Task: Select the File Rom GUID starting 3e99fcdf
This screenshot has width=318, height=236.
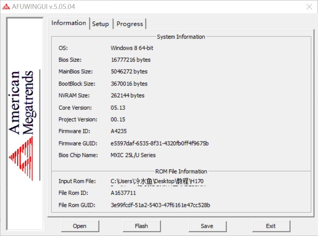Action: click(x=160, y=205)
